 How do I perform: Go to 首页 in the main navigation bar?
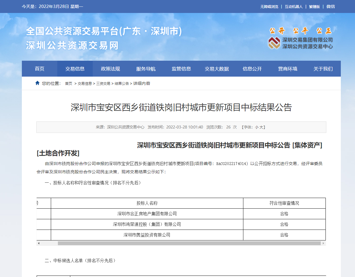pos(40,69)
